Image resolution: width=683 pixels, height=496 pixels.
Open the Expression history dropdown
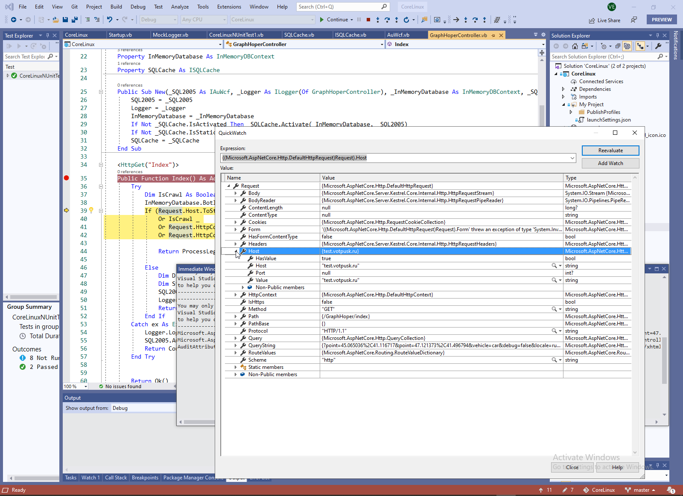click(572, 158)
